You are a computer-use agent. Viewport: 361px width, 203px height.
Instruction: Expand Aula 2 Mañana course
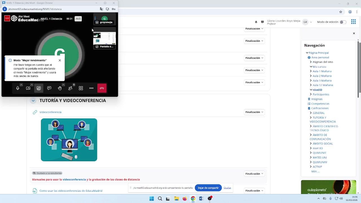(x=311, y=76)
